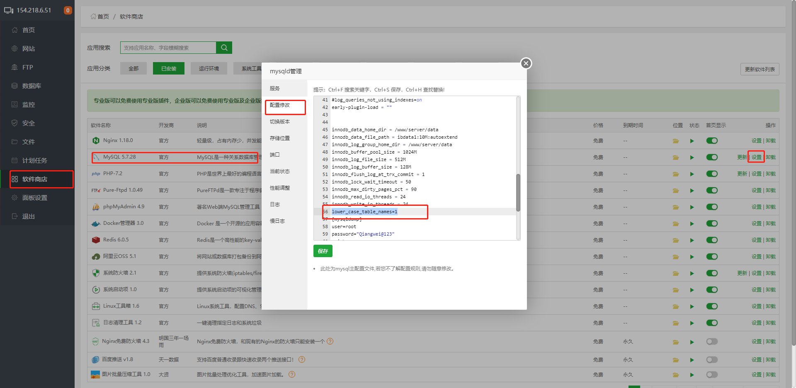Open 面板设置 in sidebar
This screenshot has width=796, height=388.
[37, 198]
